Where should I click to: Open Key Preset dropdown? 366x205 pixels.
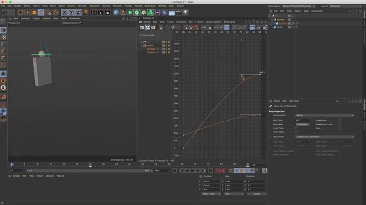324,137
